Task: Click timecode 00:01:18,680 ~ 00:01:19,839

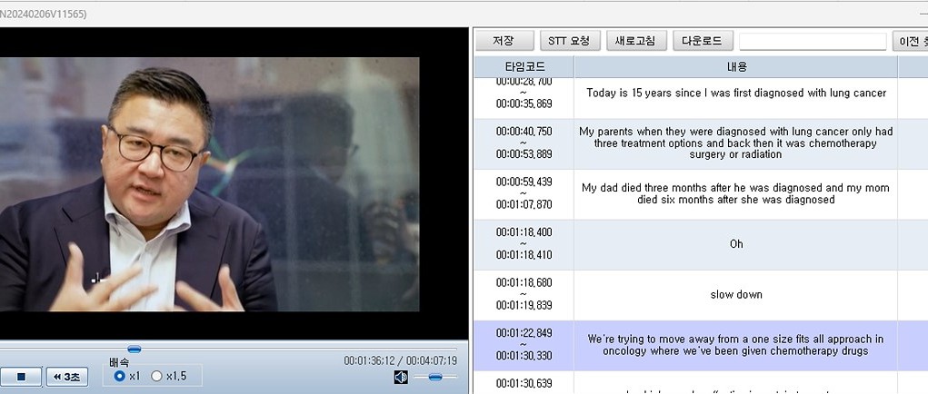Action: pyautogui.click(x=524, y=295)
